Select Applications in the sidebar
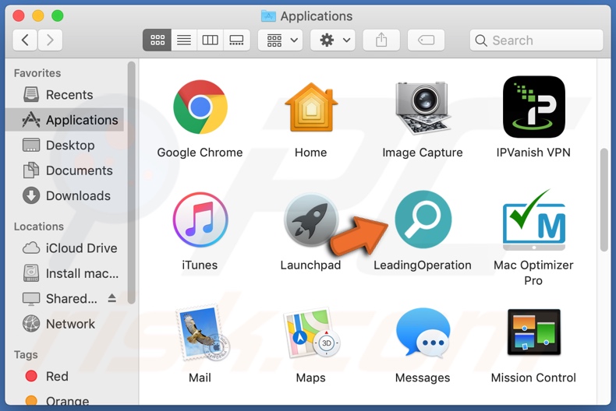616x411 pixels. click(65, 120)
